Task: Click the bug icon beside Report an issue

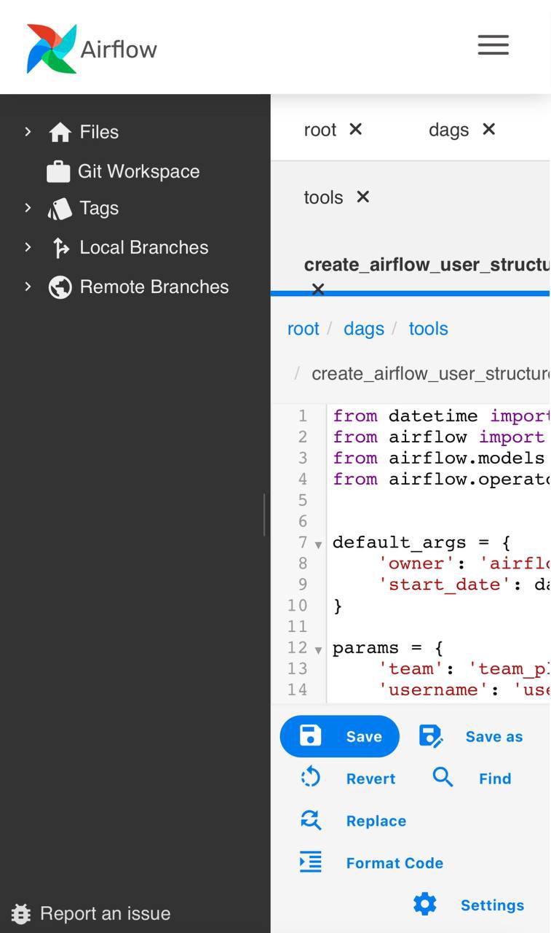Action: [21, 913]
